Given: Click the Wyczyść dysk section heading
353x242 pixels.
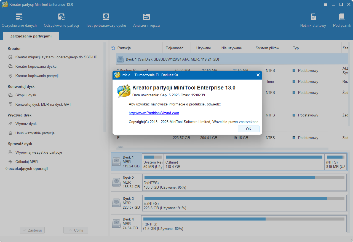Looking at the screenshot, I should coord(20,115).
